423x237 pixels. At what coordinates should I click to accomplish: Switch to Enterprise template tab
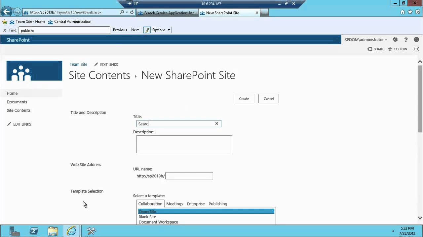pos(196,204)
